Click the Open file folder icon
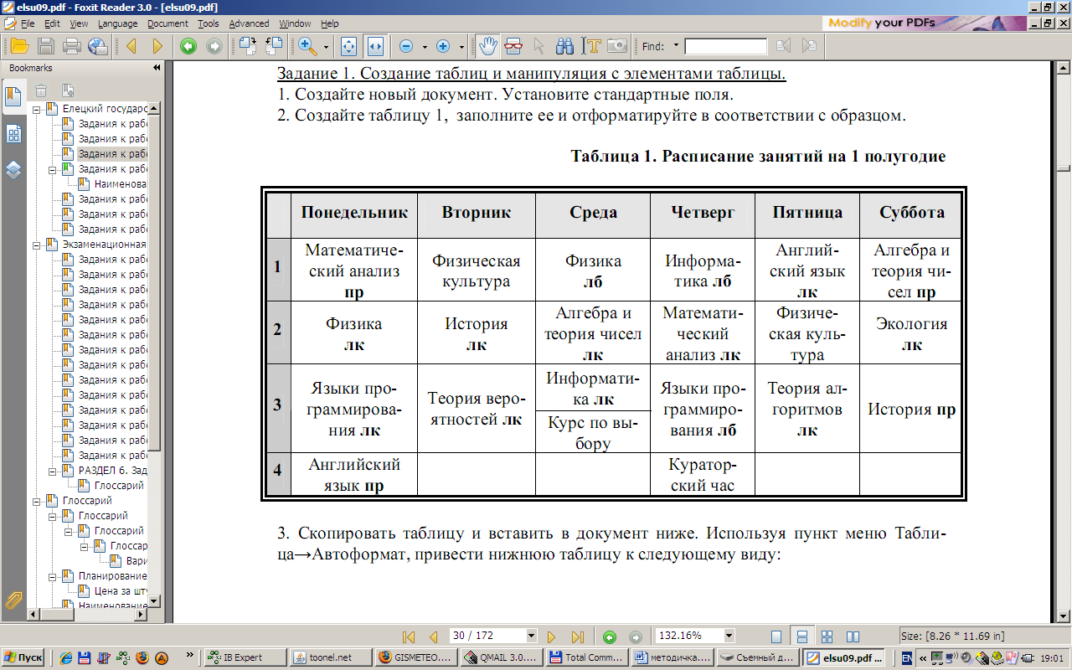The height and width of the screenshot is (670, 1072). pyautogui.click(x=18, y=46)
